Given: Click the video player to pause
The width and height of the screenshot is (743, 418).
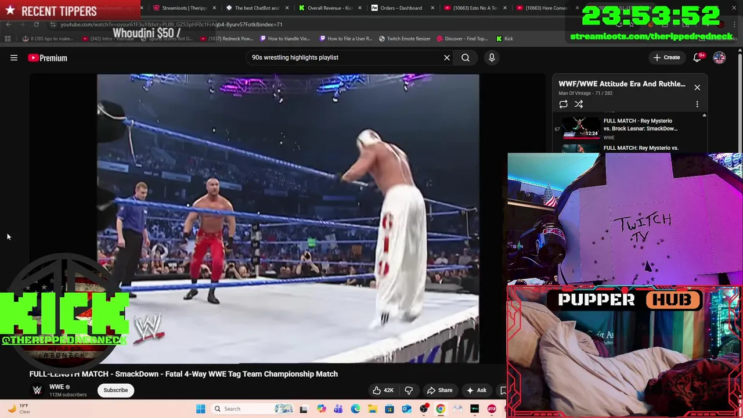Looking at the screenshot, I should (288, 218).
